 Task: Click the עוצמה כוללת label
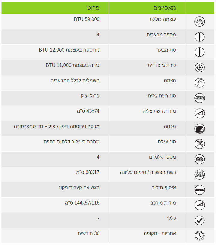point(163,19)
